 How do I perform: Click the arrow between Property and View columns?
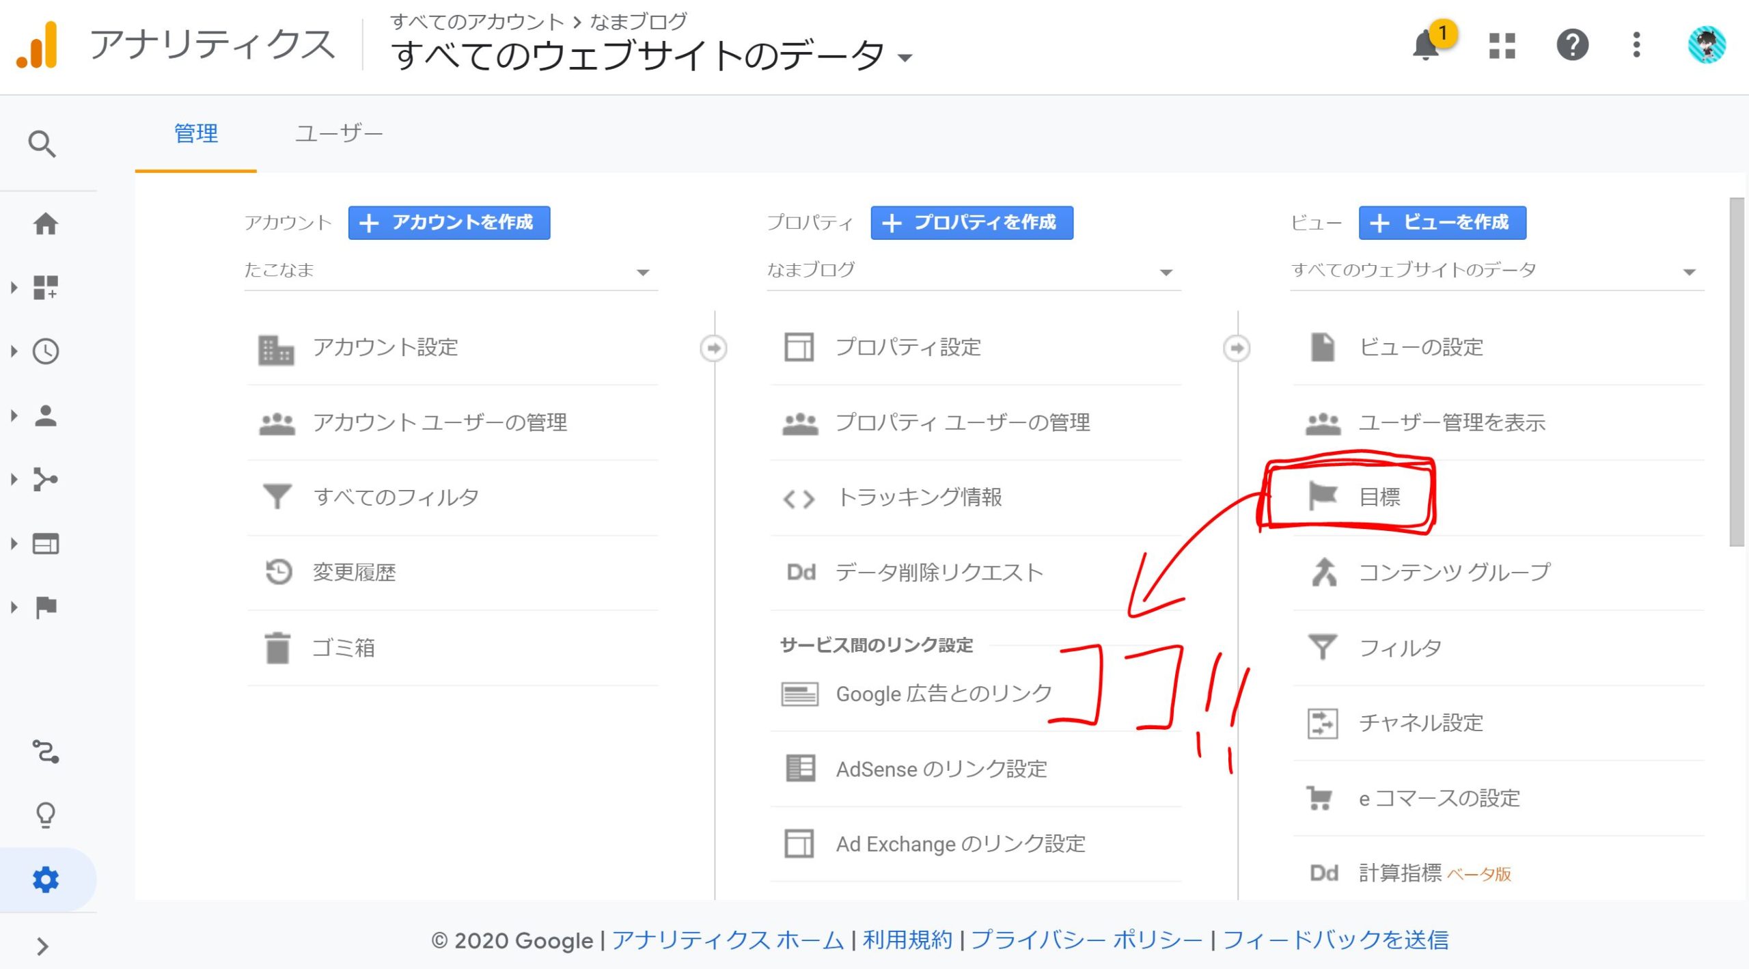click(1237, 348)
